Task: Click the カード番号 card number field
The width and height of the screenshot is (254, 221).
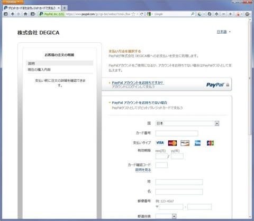Action: pos(177,133)
